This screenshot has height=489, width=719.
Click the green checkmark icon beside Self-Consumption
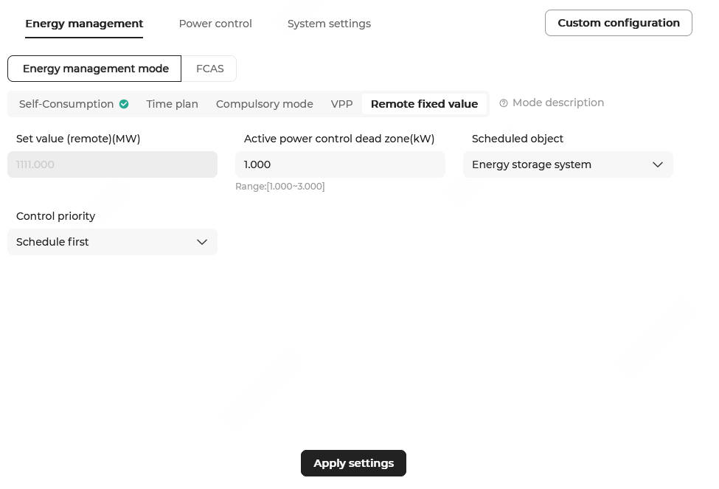[x=124, y=104]
